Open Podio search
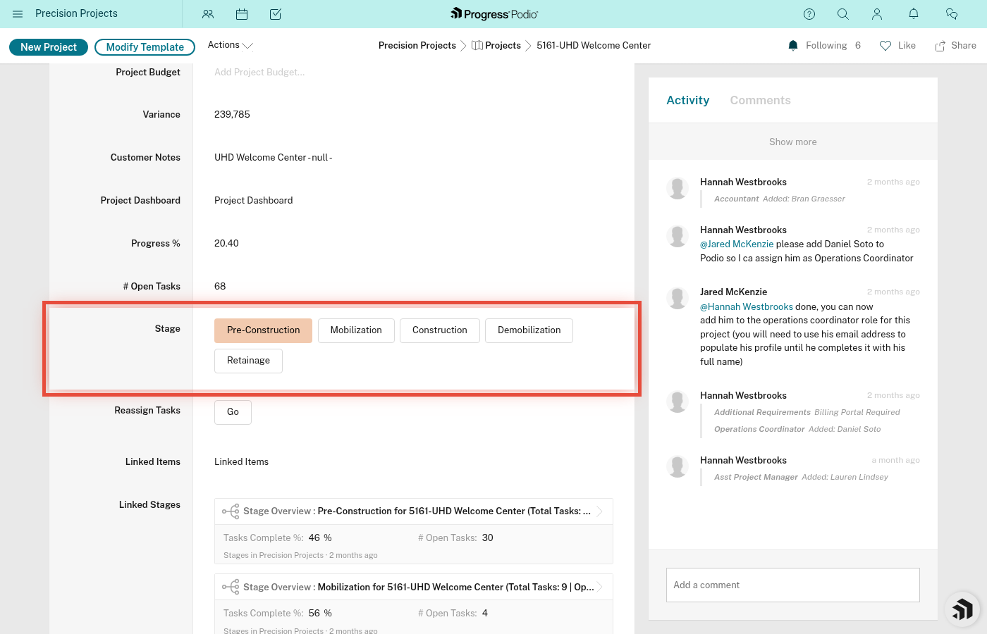The width and height of the screenshot is (987, 634). [843, 14]
